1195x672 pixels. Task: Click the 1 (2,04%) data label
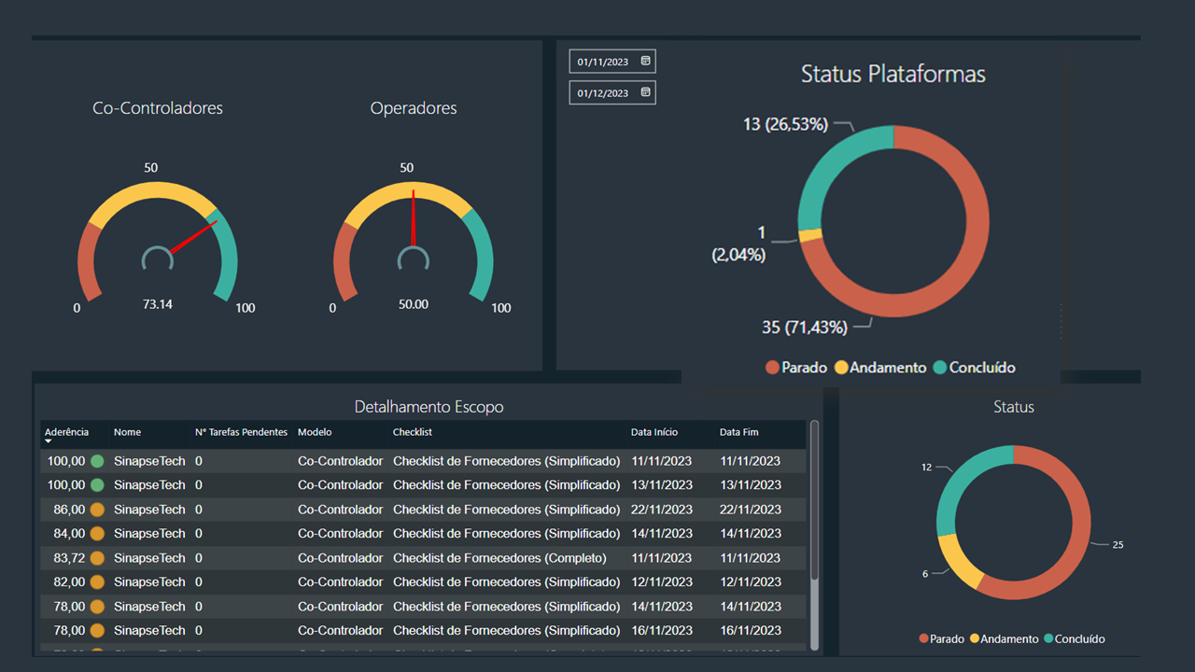738,244
